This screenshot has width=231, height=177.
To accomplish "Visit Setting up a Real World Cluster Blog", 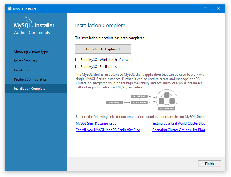I will coord(179,123).
